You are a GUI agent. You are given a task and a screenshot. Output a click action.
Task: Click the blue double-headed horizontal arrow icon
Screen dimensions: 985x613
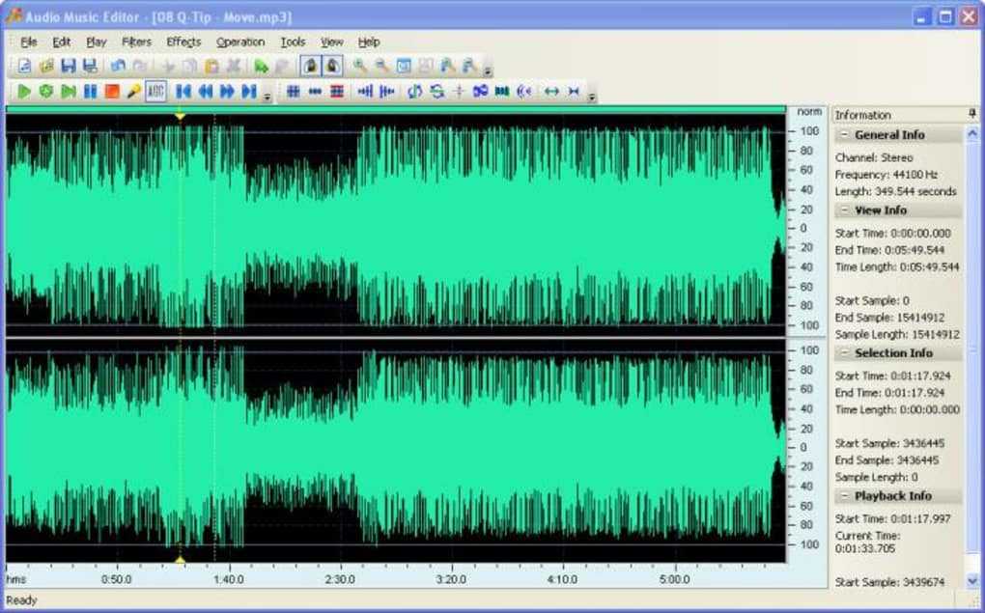coord(551,92)
